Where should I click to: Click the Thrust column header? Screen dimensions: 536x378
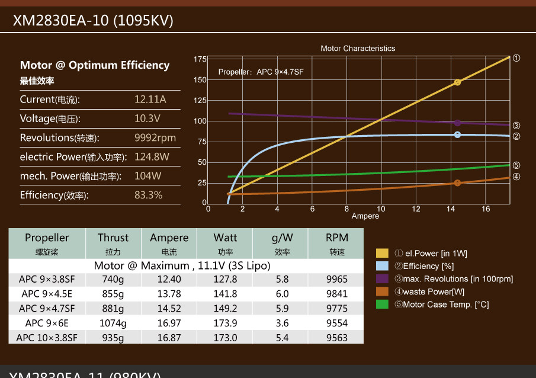(x=113, y=244)
